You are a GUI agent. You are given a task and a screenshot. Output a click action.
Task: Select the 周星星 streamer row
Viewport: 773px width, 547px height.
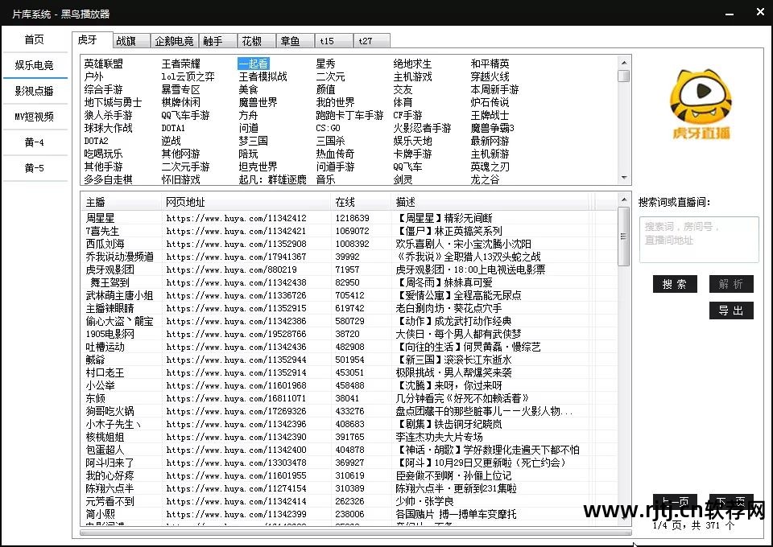[x=349, y=218]
